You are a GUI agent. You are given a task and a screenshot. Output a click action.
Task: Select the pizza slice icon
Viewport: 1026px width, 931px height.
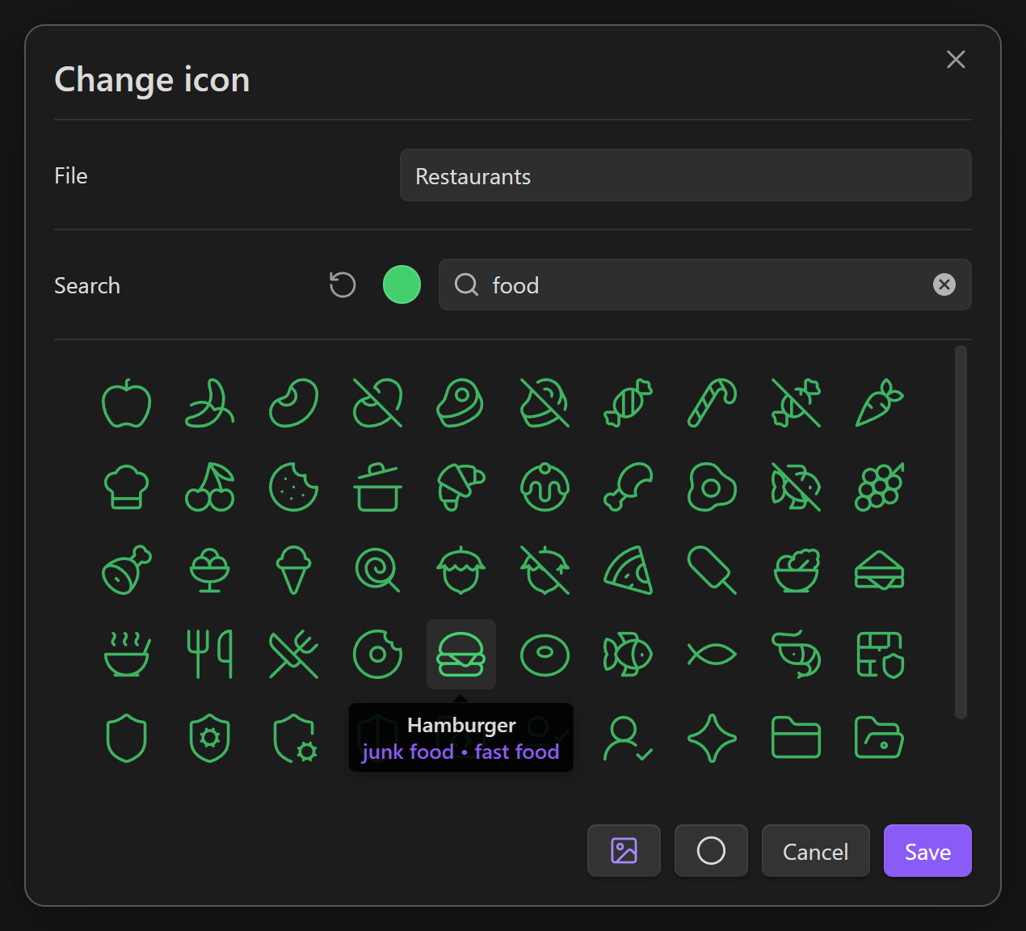(629, 571)
